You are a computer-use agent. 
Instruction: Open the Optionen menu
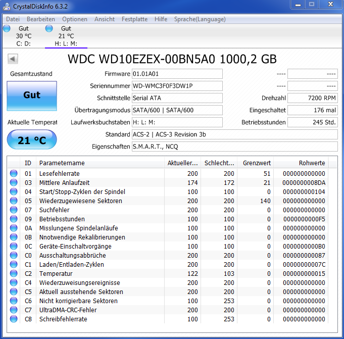tap(75, 19)
